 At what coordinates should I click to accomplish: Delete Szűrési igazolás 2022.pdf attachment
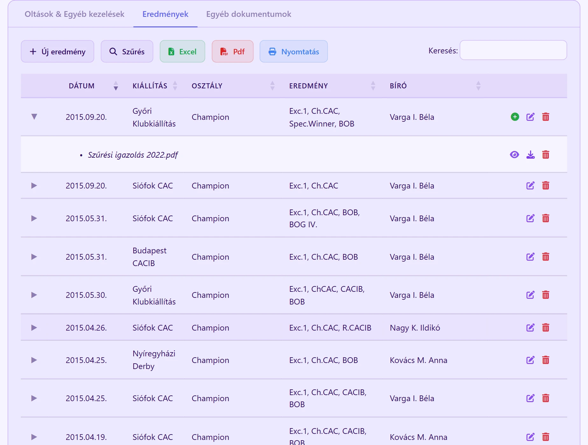(x=546, y=155)
